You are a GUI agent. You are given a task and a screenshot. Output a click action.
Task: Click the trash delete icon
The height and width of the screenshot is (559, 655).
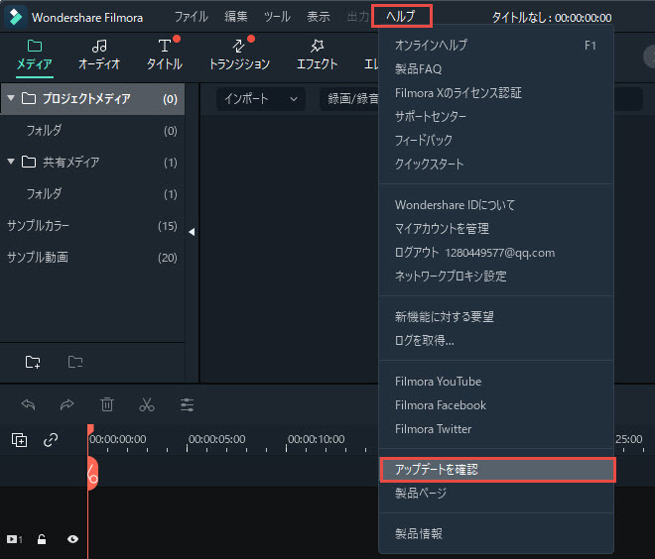[x=107, y=404]
